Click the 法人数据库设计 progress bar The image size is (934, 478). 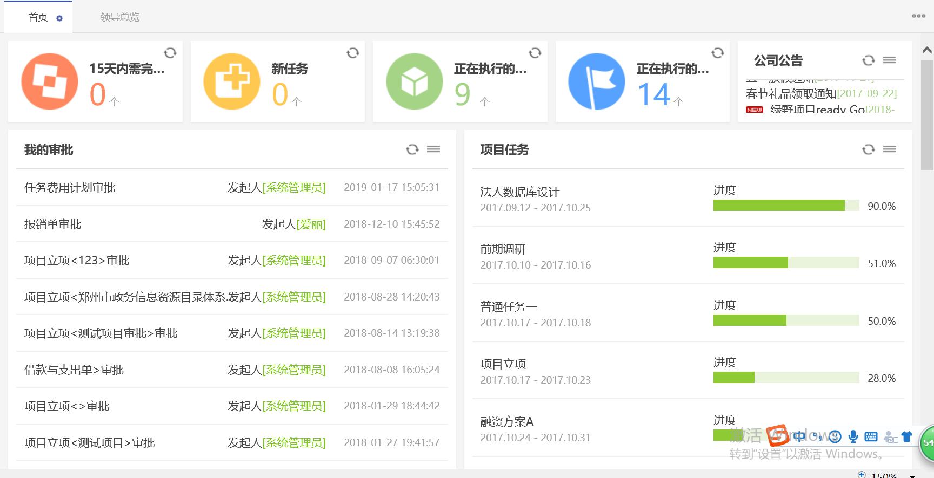tap(786, 206)
